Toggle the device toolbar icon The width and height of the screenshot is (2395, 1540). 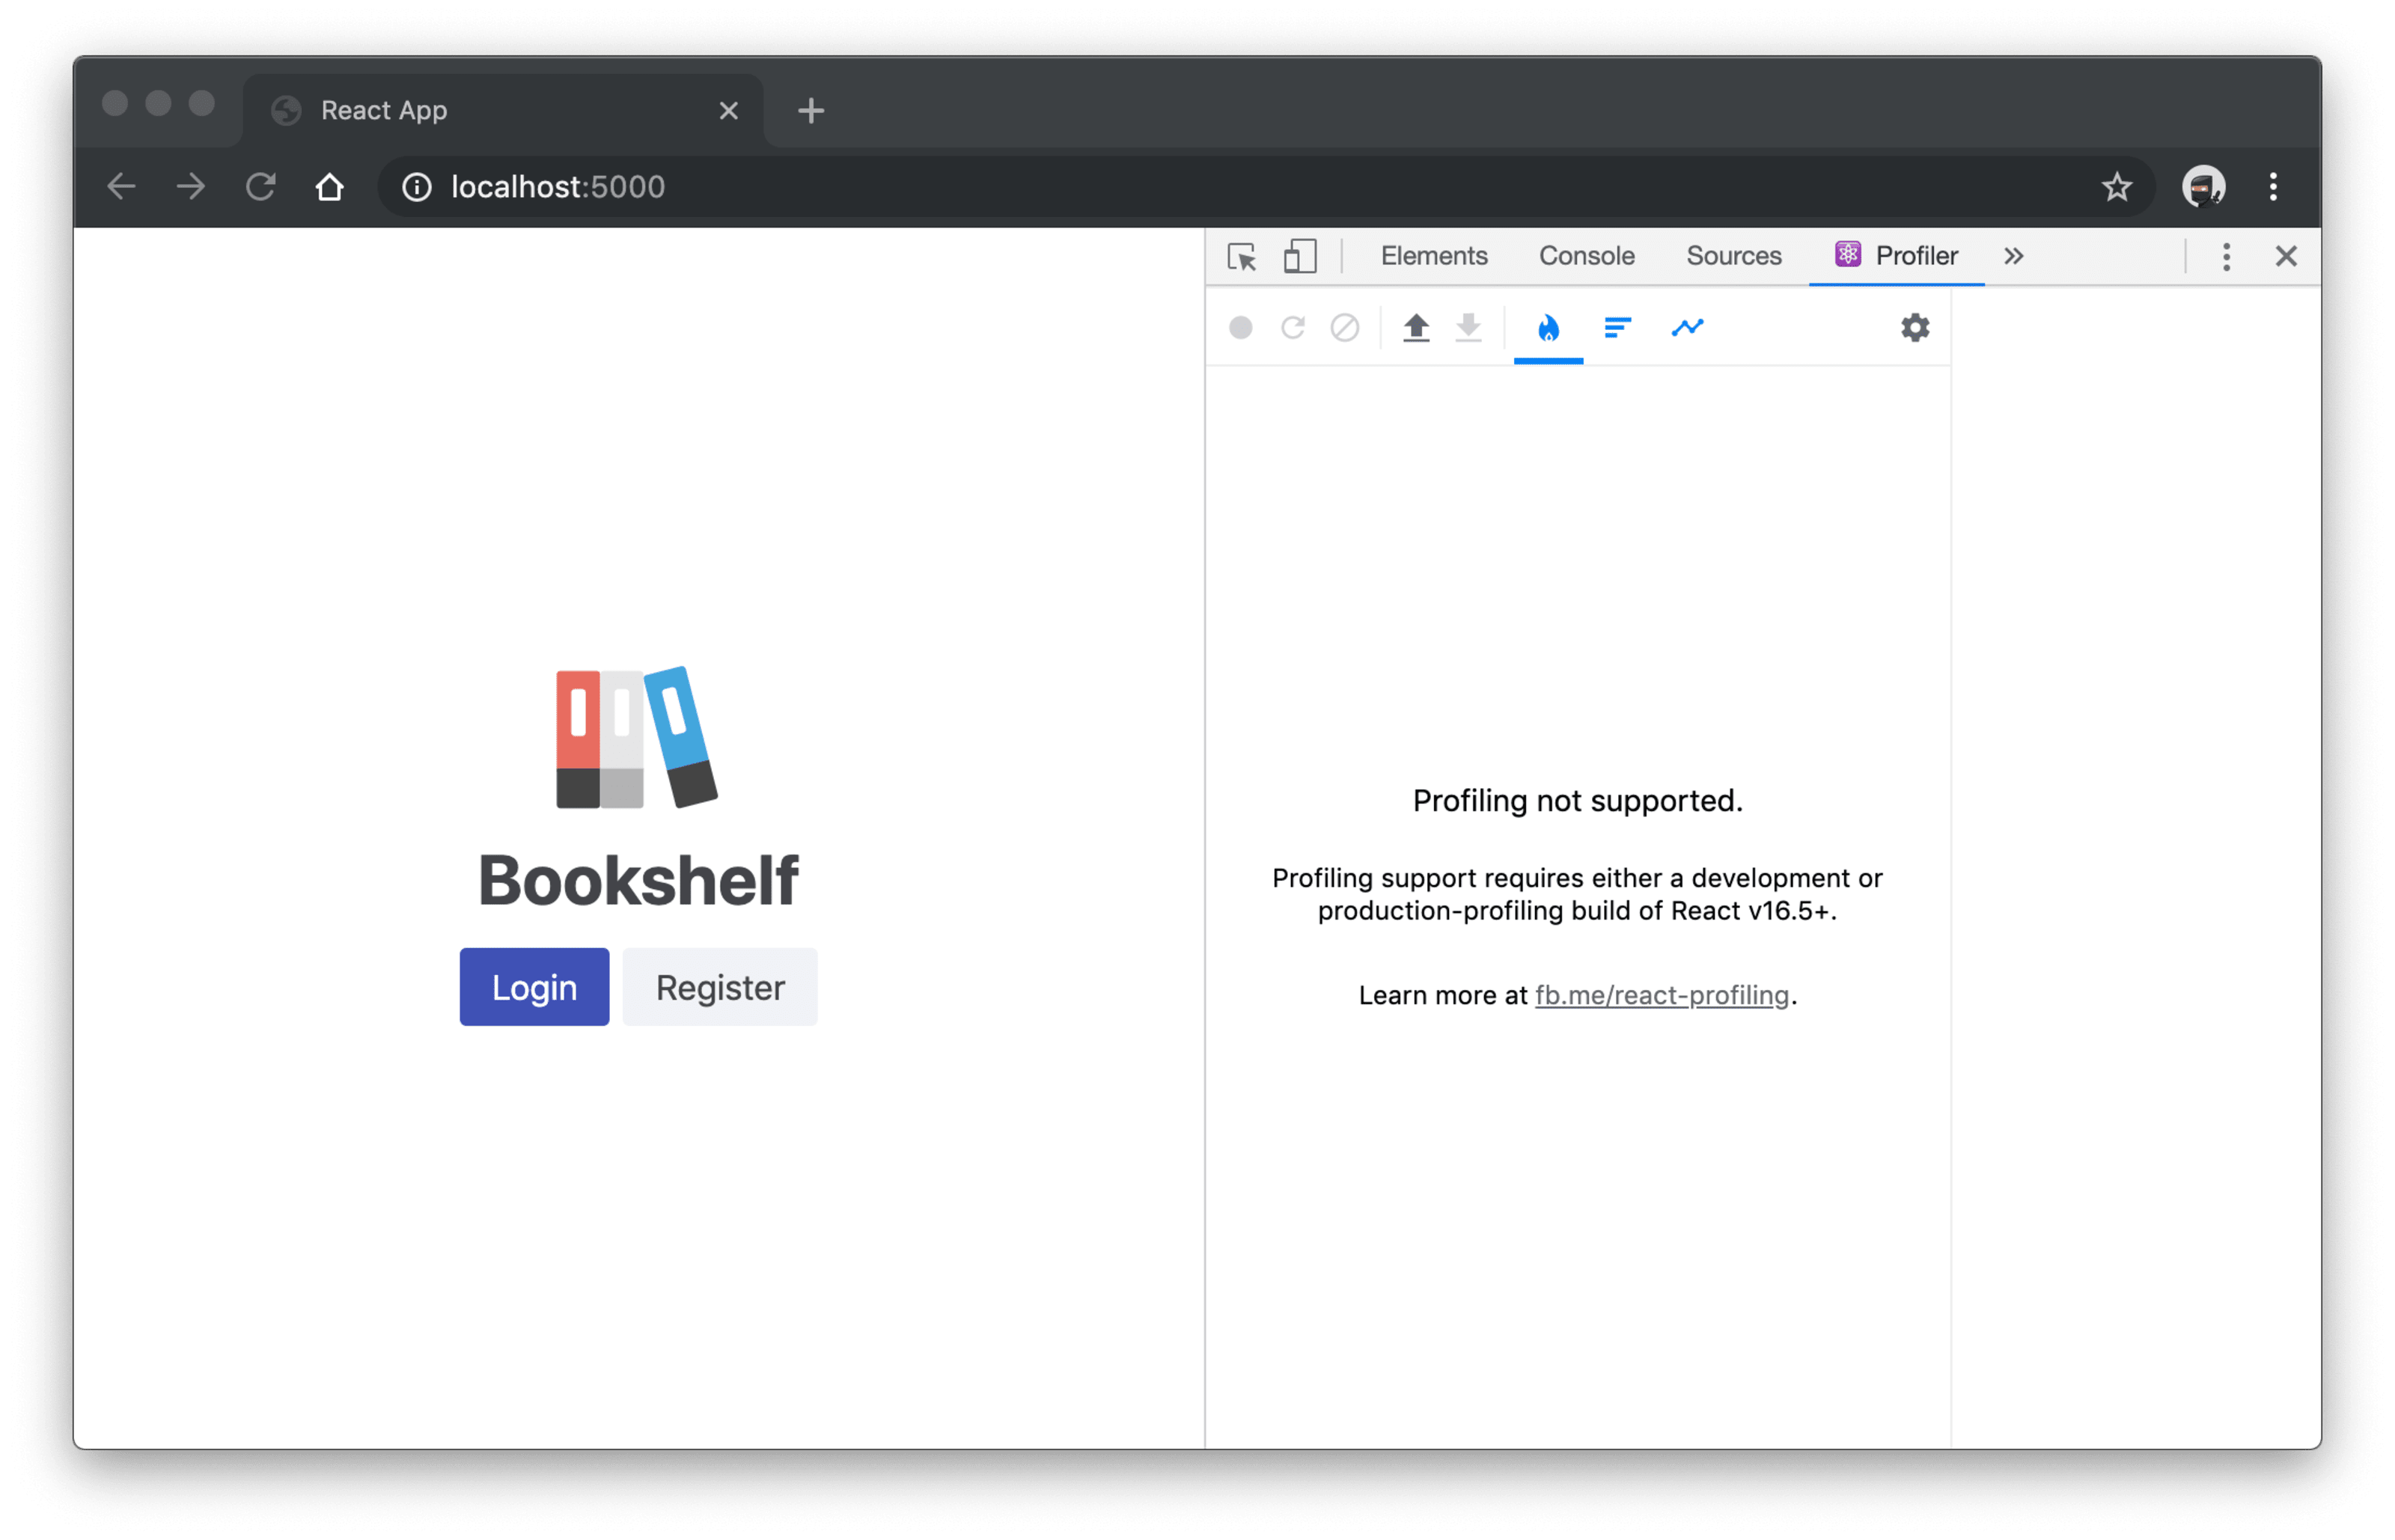1299,257
